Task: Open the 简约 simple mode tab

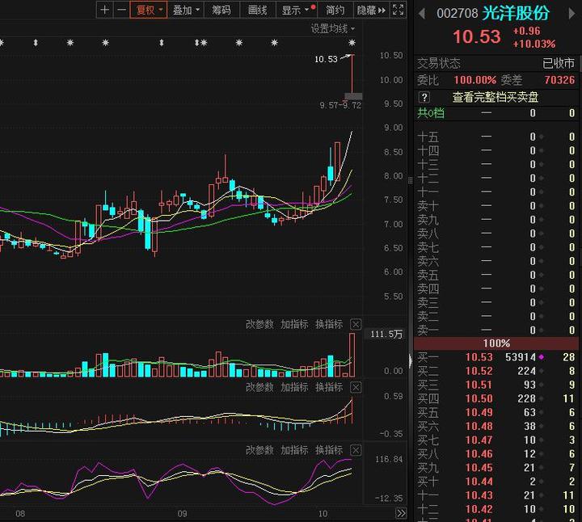Action: point(335,10)
